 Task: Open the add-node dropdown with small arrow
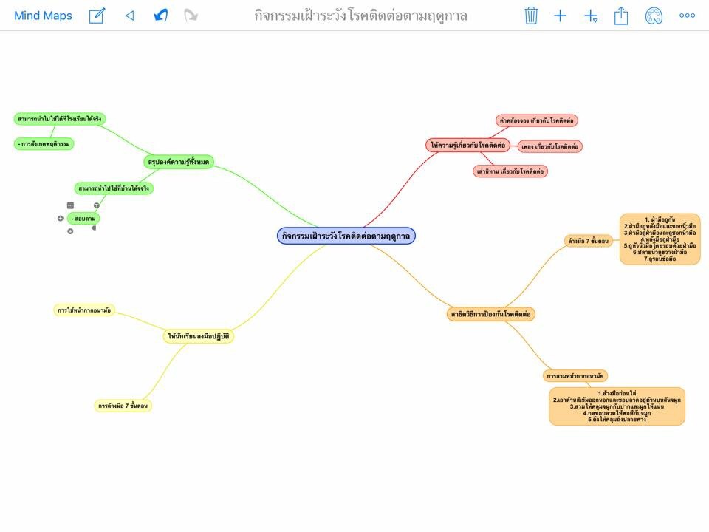click(x=591, y=16)
